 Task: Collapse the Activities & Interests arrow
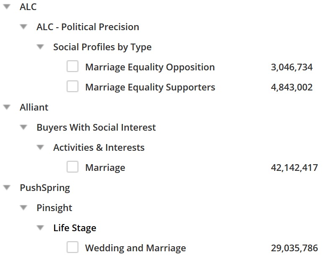pos(40,147)
